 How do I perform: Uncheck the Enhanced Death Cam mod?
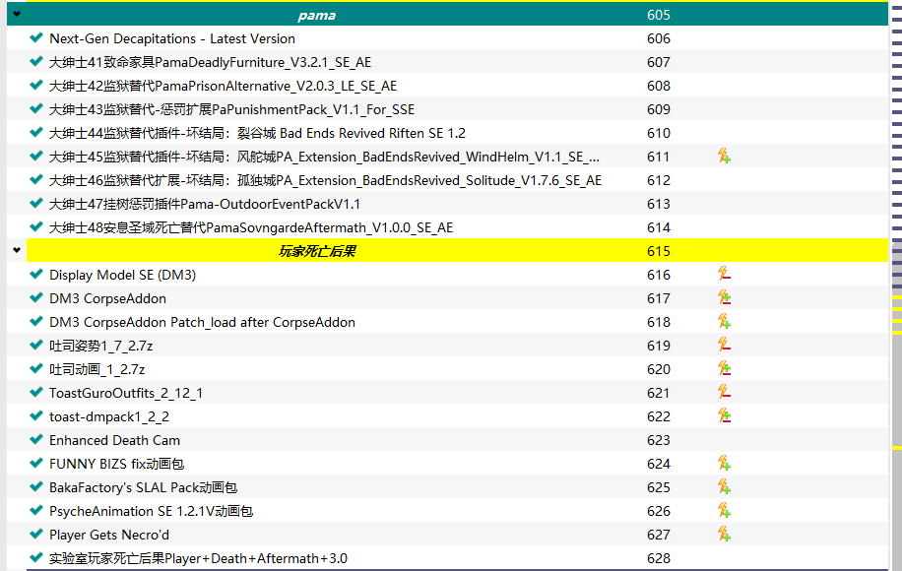point(36,440)
